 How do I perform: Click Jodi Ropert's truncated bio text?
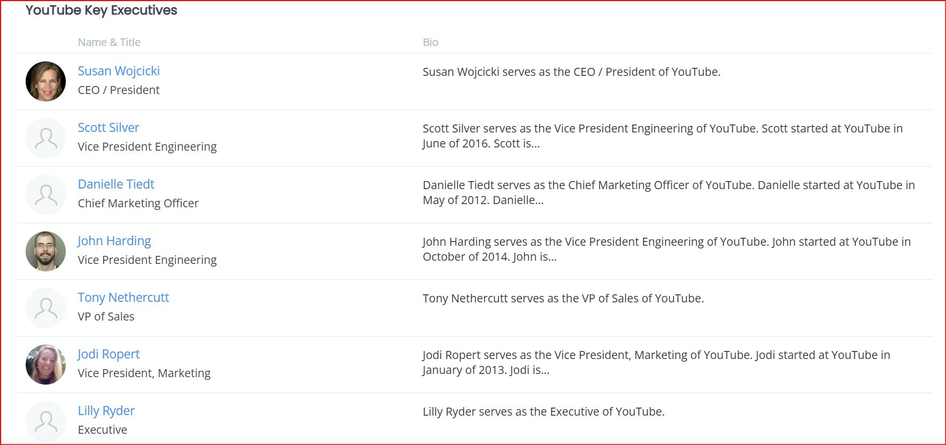tap(656, 362)
